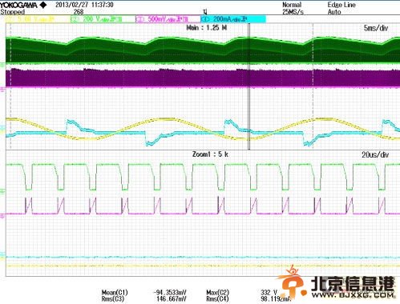Image resolution: width=400 pixels, height=304 pixels.
Task: Click the '20us/div' zoom timebase label
Action: pyautogui.click(x=375, y=154)
